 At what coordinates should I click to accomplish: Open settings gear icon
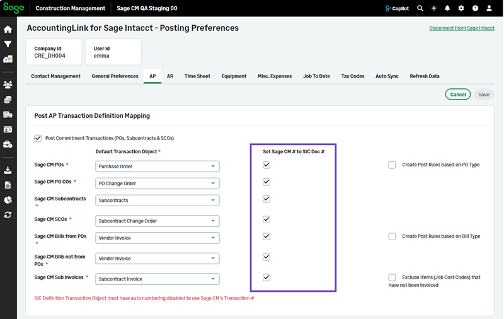pyautogui.click(x=461, y=8)
